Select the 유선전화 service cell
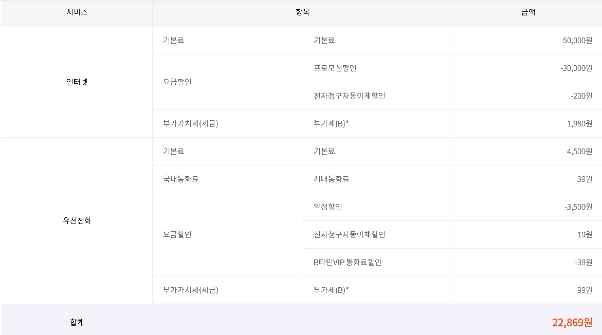602x335 pixels. (x=77, y=221)
